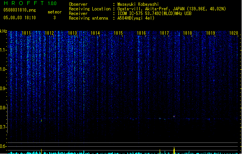242x154 pixels.
Task: Click the meteor count value 3
Action: [55, 18]
